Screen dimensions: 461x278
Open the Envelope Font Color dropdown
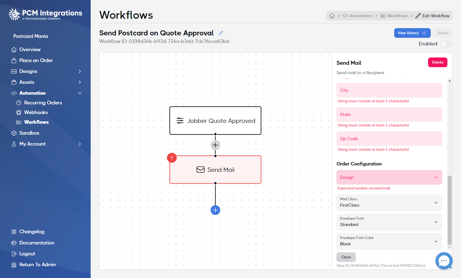[389, 241]
